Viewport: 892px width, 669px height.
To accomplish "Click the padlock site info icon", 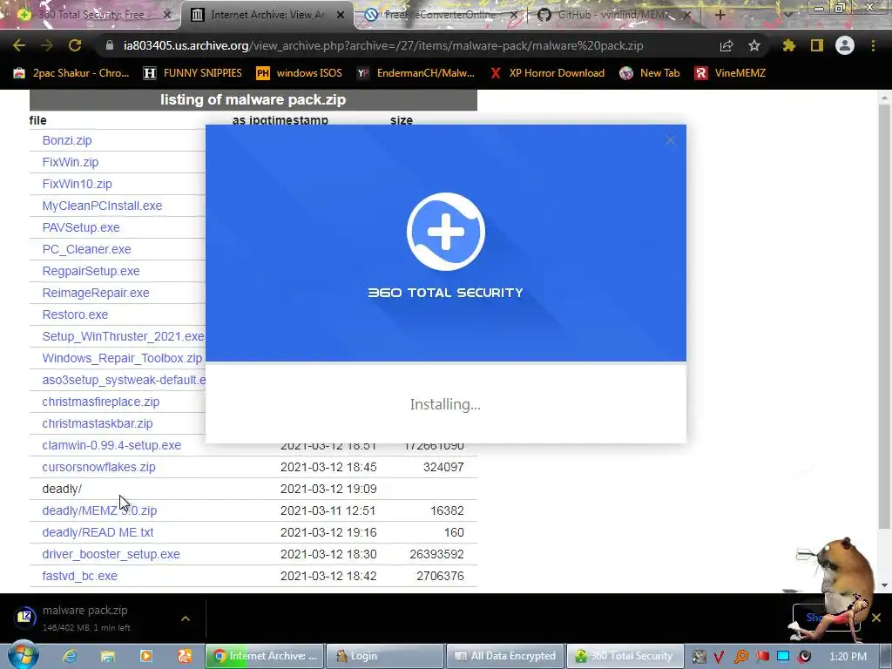I will coord(110,45).
